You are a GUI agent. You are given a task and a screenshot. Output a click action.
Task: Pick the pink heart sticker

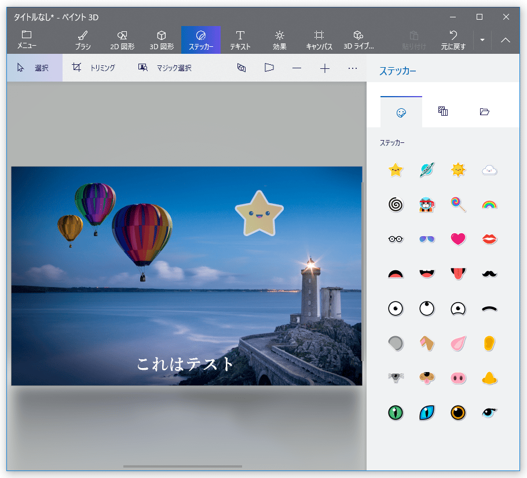pyautogui.click(x=458, y=239)
